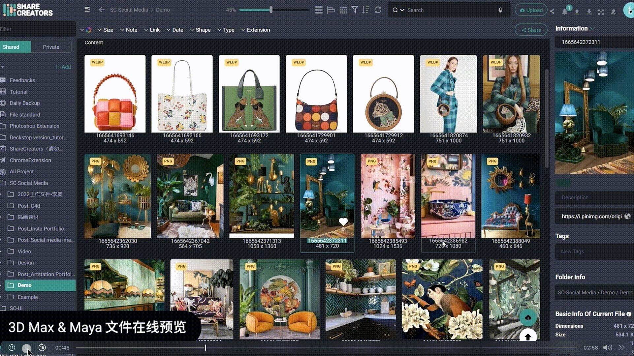Switch to list view layout
634x356 pixels.
point(319,10)
